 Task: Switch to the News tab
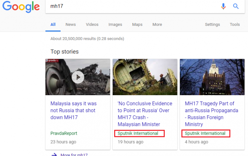pyautogui.click(x=71, y=24)
